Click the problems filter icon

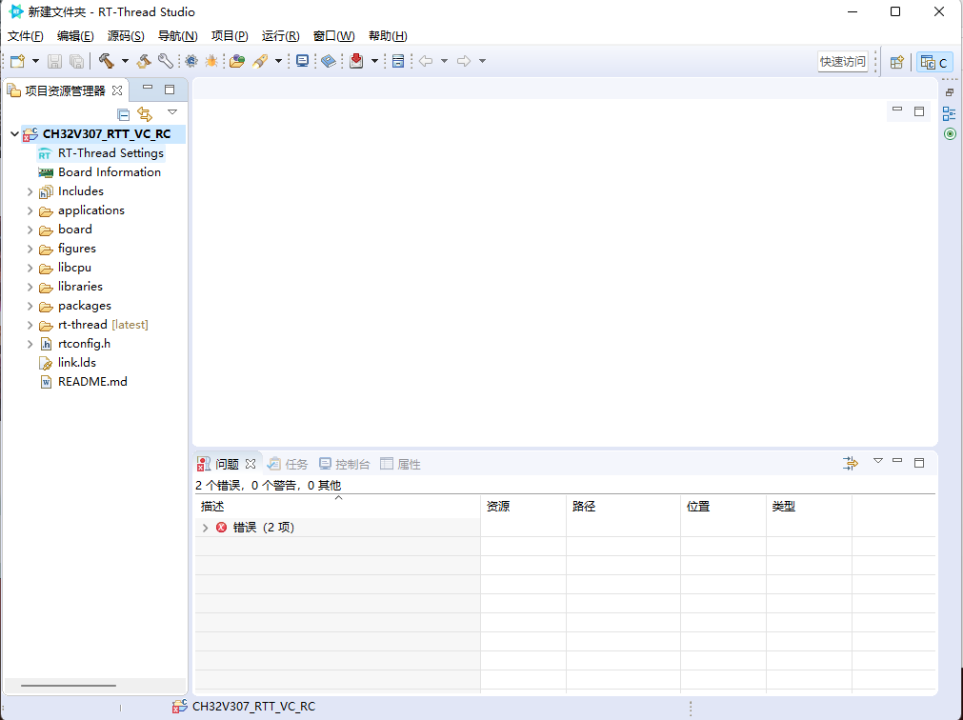(851, 464)
